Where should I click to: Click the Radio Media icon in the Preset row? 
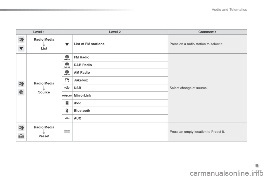[x=21, y=128]
